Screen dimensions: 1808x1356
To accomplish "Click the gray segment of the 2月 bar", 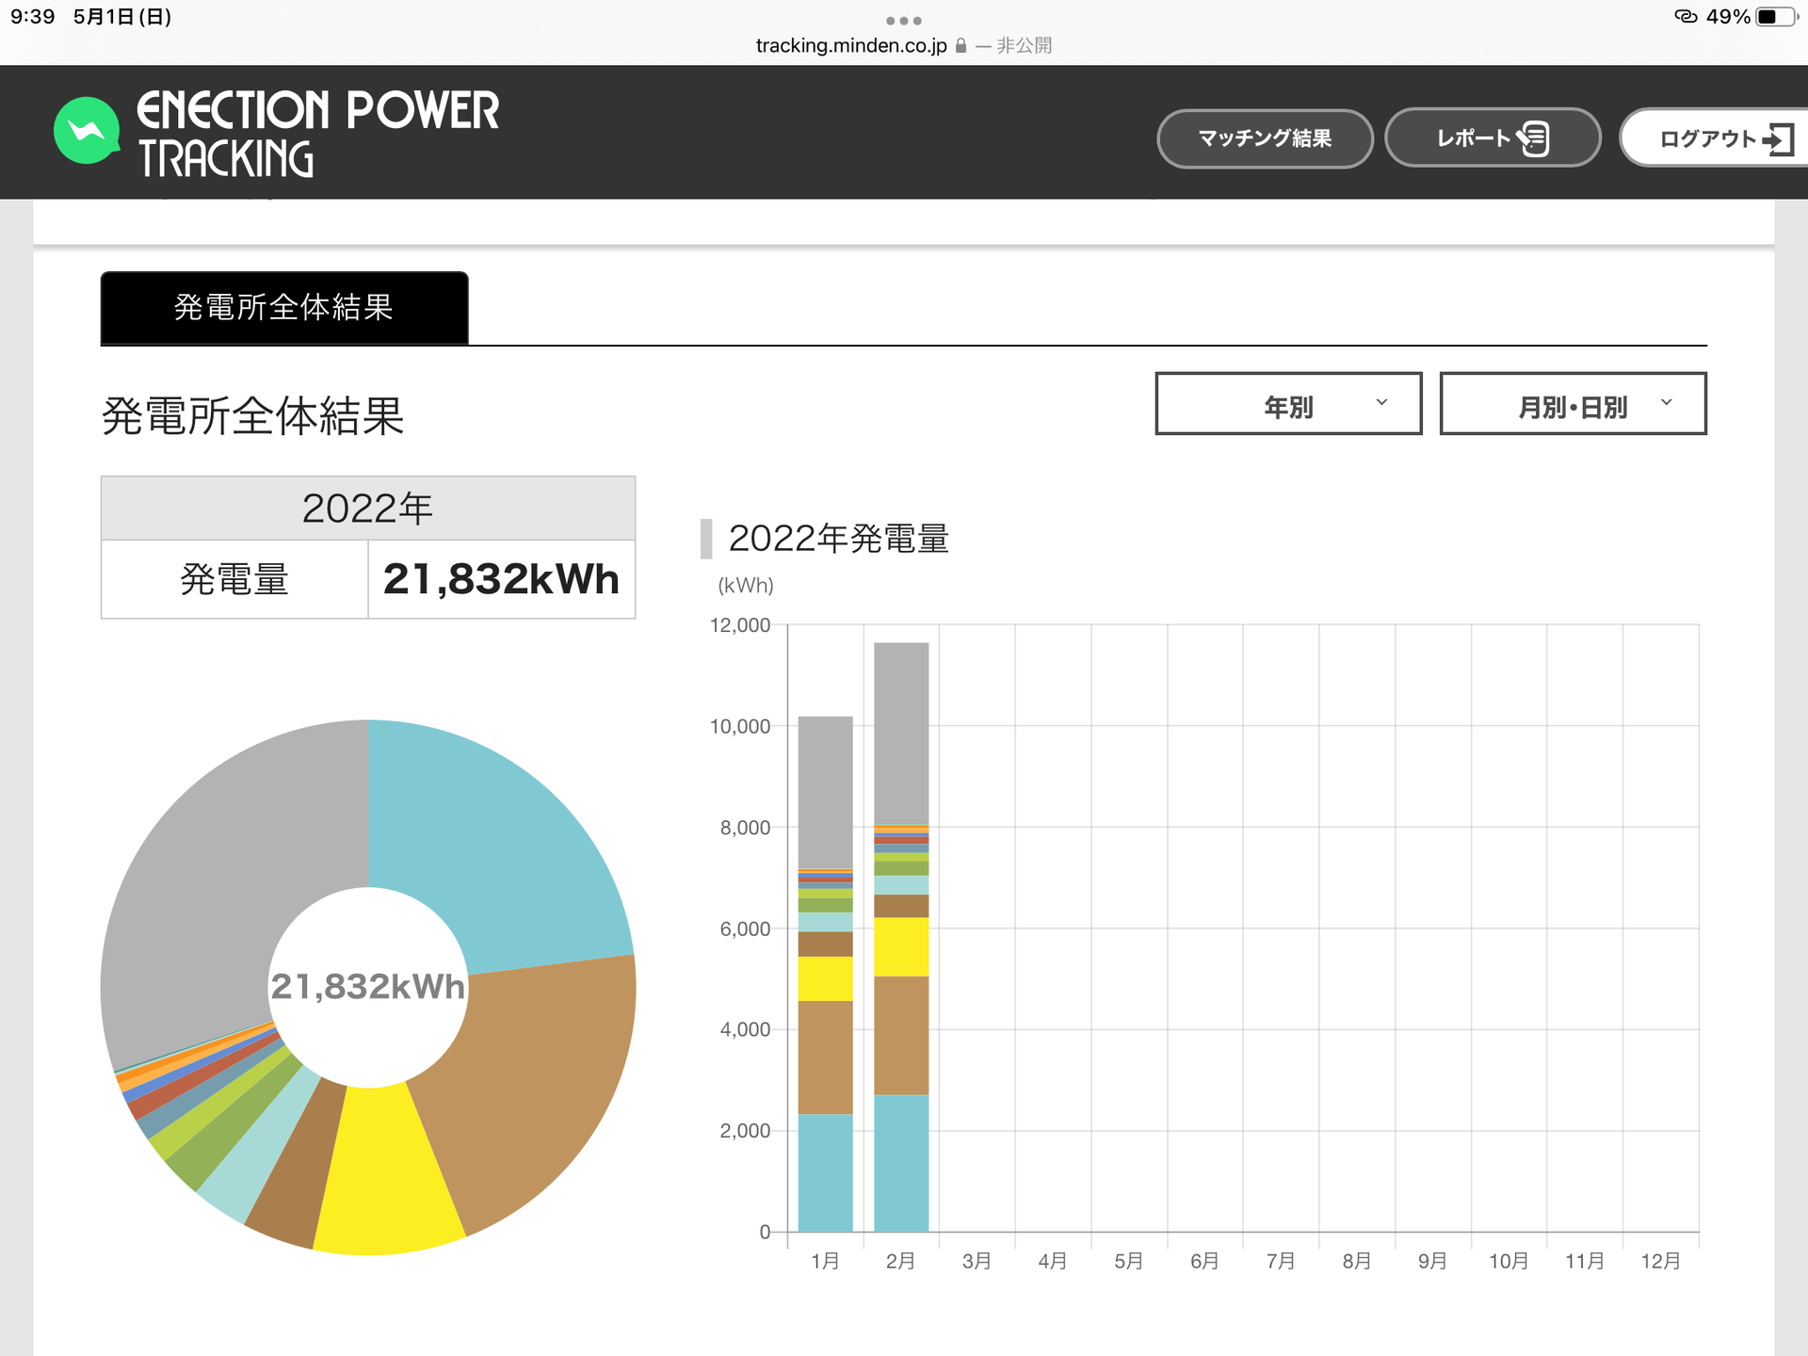I will (901, 734).
